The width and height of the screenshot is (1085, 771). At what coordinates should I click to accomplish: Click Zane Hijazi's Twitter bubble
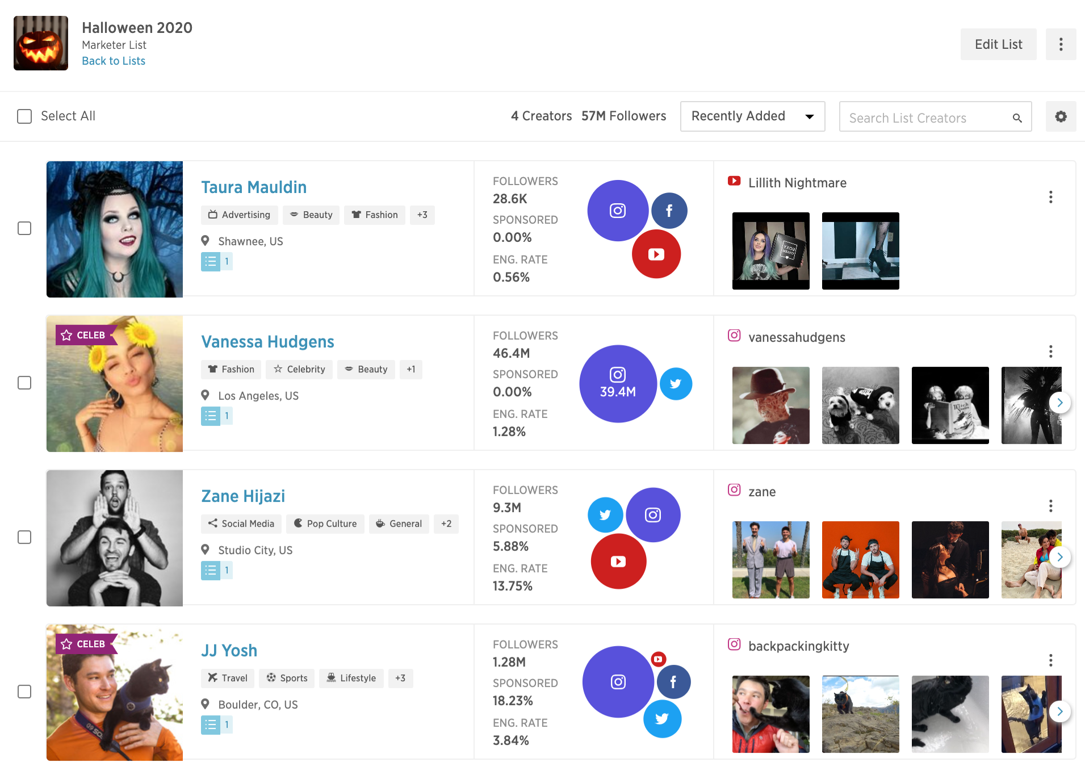(x=605, y=515)
